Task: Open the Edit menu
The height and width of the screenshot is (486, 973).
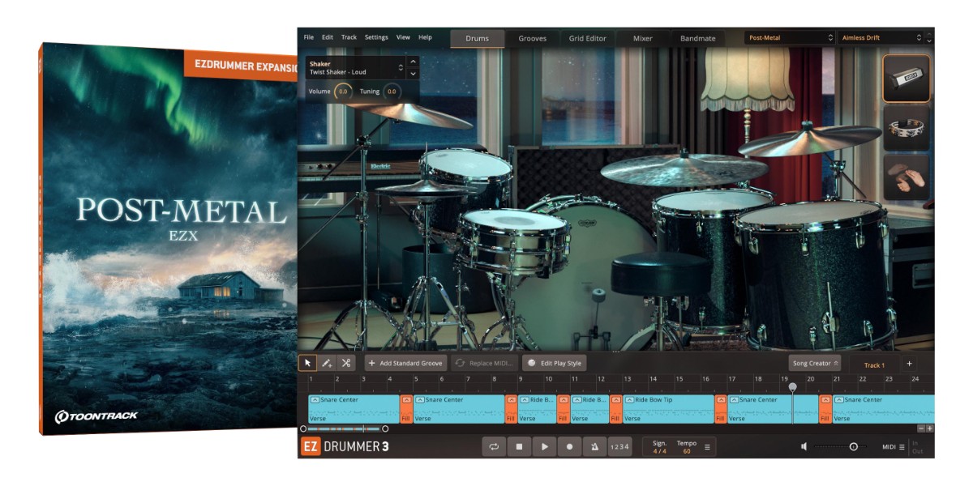Action: (x=328, y=37)
